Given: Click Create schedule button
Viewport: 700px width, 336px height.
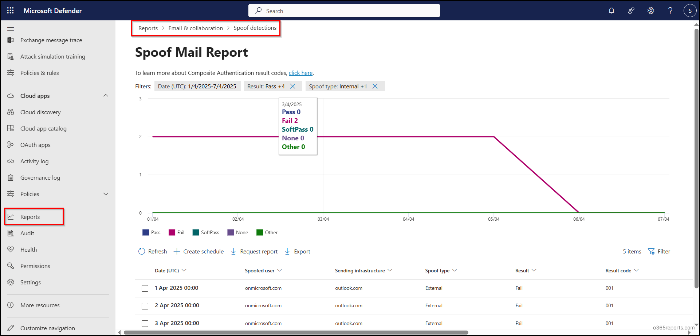Looking at the screenshot, I should tap(199, 251).
